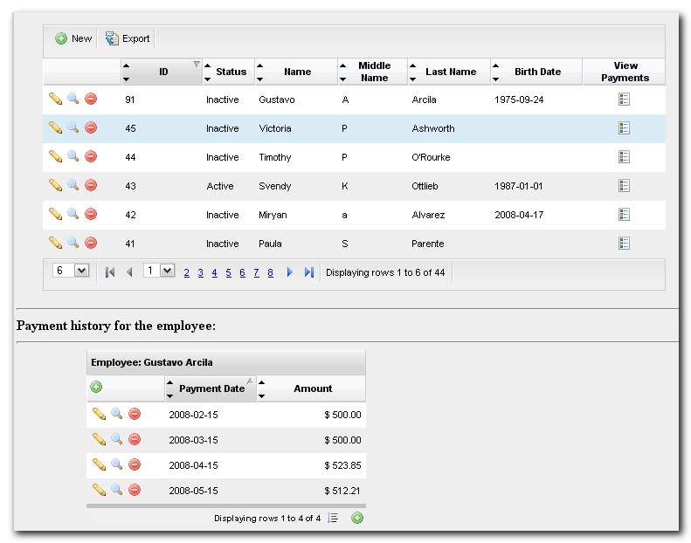Delete employee 45 Victoria Ashworth
This screenshot has width=691, height=543.
91,127
